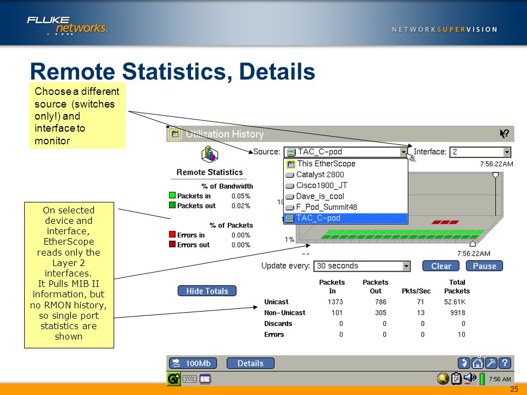527x395 pixels.
Task: Click Packets in green color swatch
Action: [172, 195]
